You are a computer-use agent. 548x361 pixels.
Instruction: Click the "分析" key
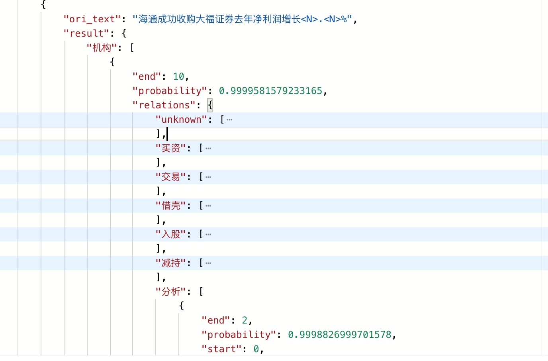(x=170, y=292)
